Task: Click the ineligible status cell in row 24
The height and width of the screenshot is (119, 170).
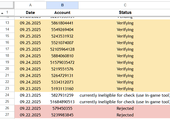Action: pos(124,95)
